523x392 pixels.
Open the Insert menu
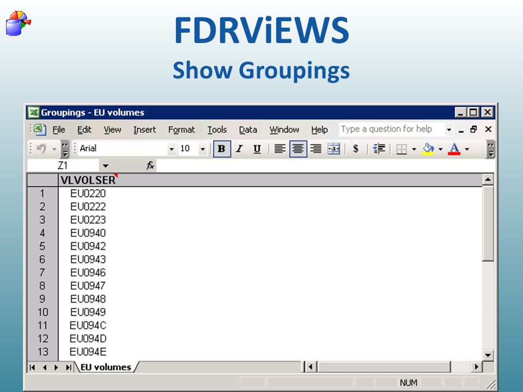point(144,130)
